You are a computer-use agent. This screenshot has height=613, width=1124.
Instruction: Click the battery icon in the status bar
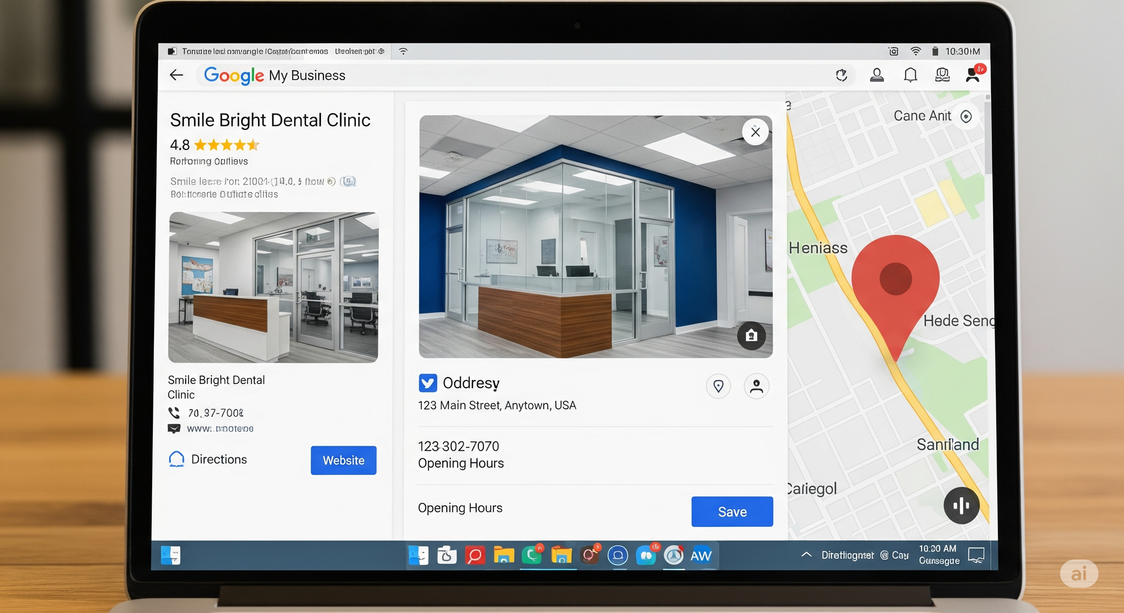coord(935,52)
